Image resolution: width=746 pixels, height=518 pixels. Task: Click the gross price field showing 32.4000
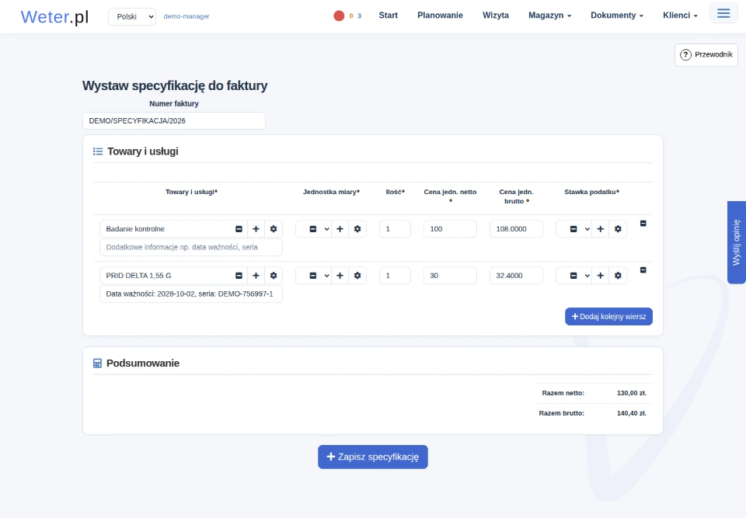[x=516, y=276]
